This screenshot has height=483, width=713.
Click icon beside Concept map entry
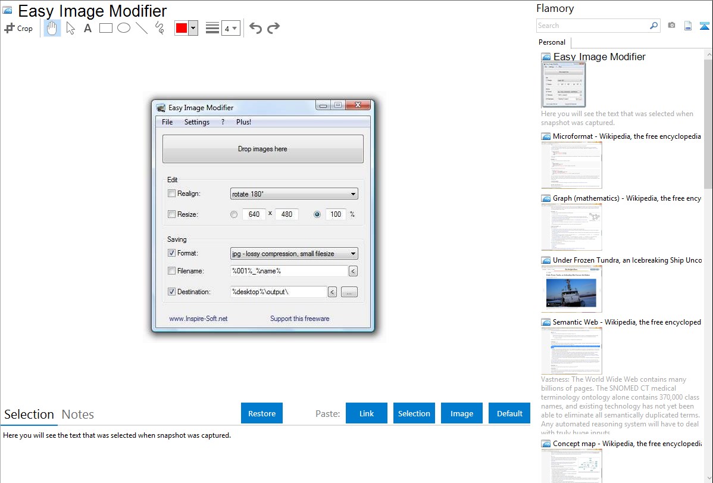(x=546, y=444)
